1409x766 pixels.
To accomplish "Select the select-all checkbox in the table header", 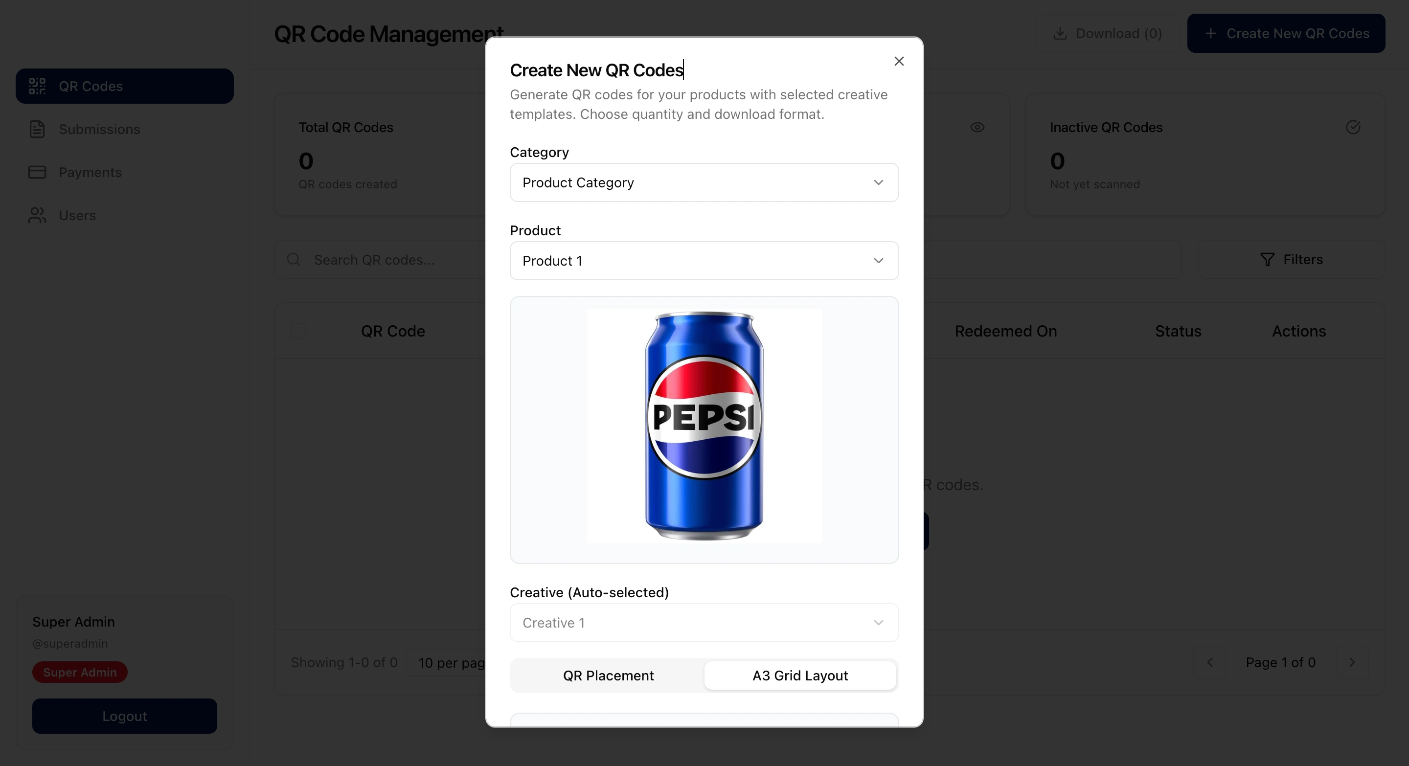I will pyautogui.click(x=298, y=331).
